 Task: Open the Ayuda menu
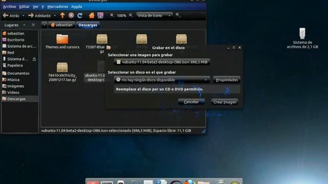tap(76, 7)
